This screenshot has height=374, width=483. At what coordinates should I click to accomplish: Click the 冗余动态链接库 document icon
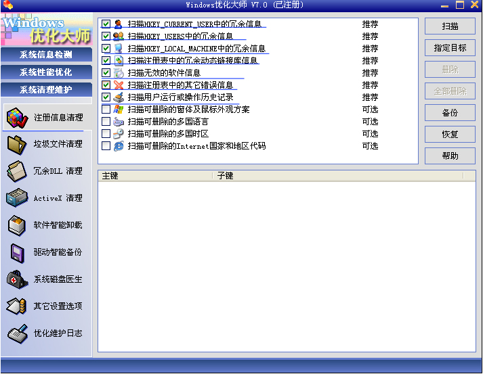pos(119,61)
